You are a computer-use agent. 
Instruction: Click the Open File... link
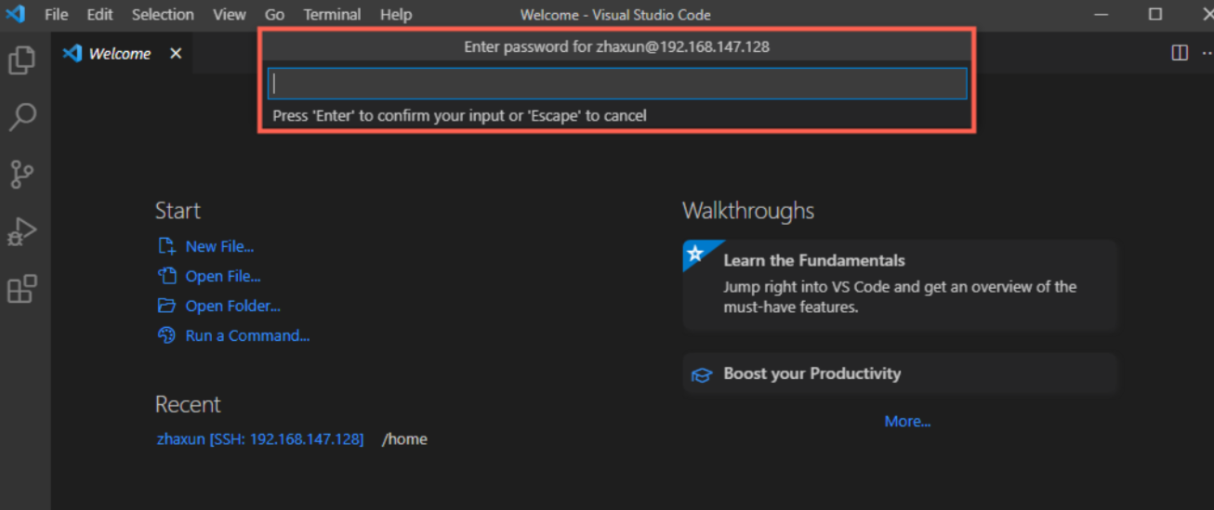pyautogui.click(x=223, y=276)
